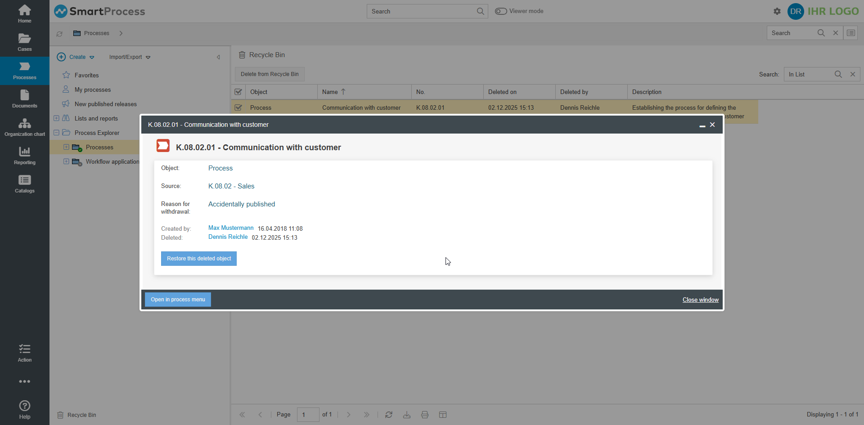The height and width of the screenshot is (425, 864).
Task: Expand the Processes tree folder
Action: [66, 147]
